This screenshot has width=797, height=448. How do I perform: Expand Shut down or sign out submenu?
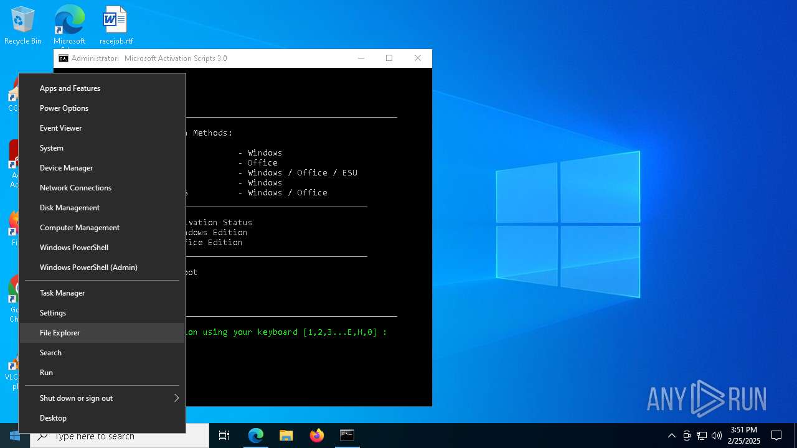[x=103, y=398]
